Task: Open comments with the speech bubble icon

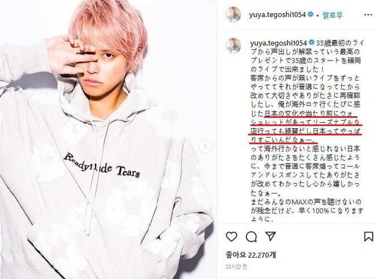Action: [x=251, y=237]
